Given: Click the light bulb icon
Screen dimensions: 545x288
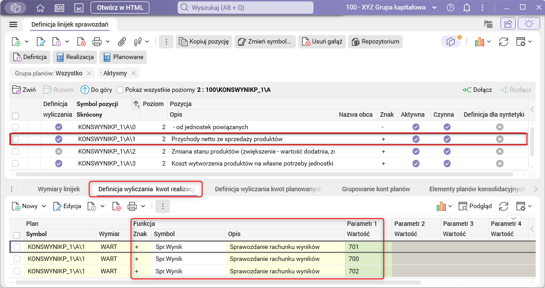Looking at the screenshot, I should tap(529, 24).
